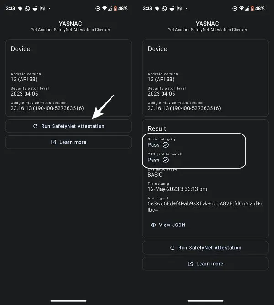Run SafetyNet Attestation on left screen
The height and width of the screenshot is (305, 274).
click(68, 126)
